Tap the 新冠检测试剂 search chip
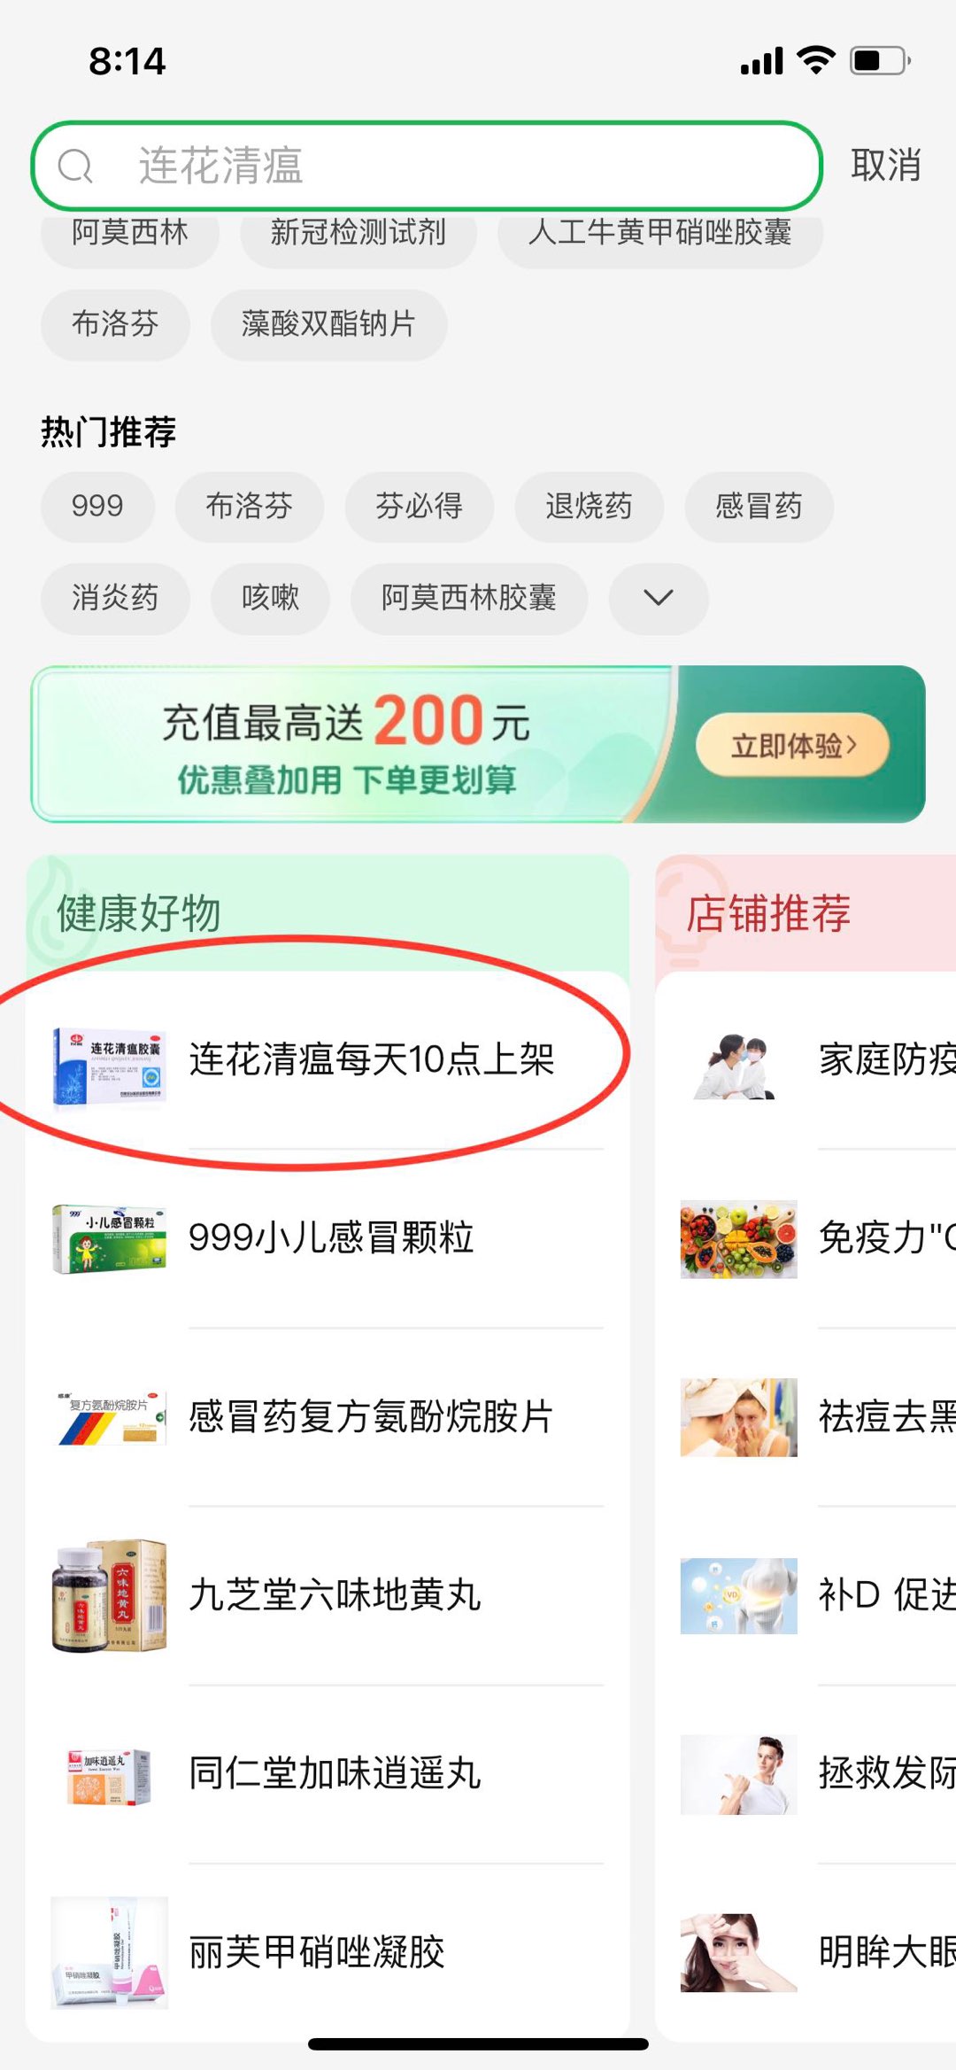 [358, 232]
